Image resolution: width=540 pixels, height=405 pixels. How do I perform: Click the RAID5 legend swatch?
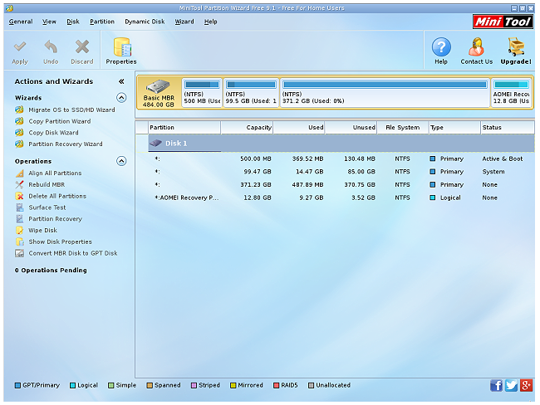click(276, 385)
